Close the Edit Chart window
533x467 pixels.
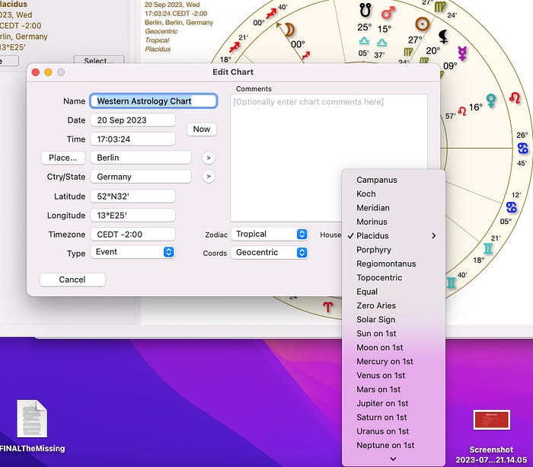coord(36,72)
